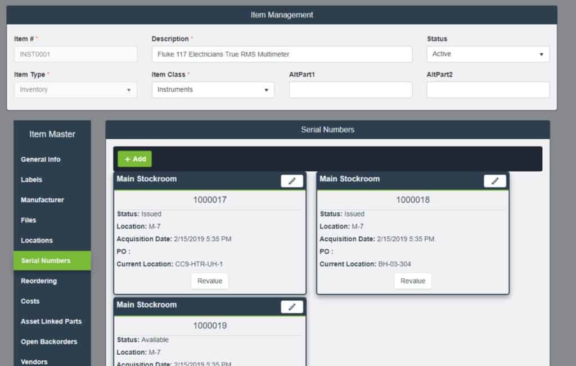Click into the AltPart2 field
The image size is (576, 366).
[488, 90]
